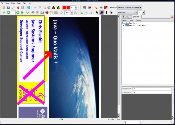Open the File menu

point(2,3)
